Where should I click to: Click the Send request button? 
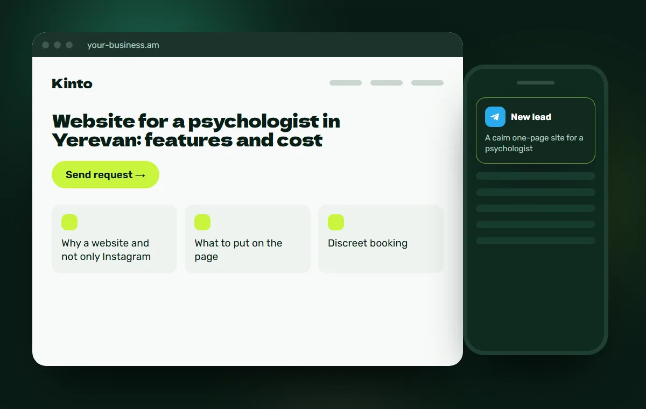[x=106, y=175]
